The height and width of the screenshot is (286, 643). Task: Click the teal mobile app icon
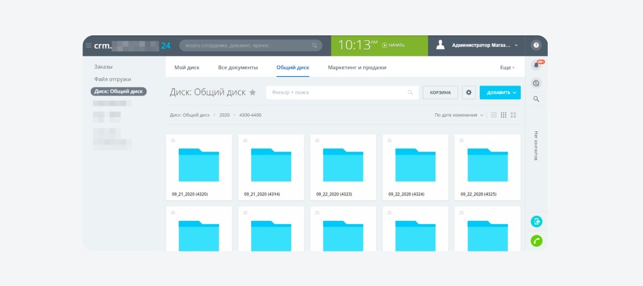tap(536, 222)
